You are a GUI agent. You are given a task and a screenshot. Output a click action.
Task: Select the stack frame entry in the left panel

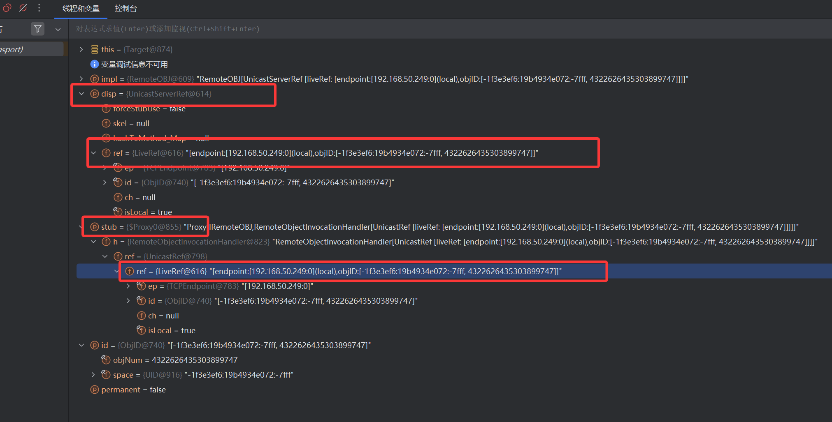tap(31, 49)
